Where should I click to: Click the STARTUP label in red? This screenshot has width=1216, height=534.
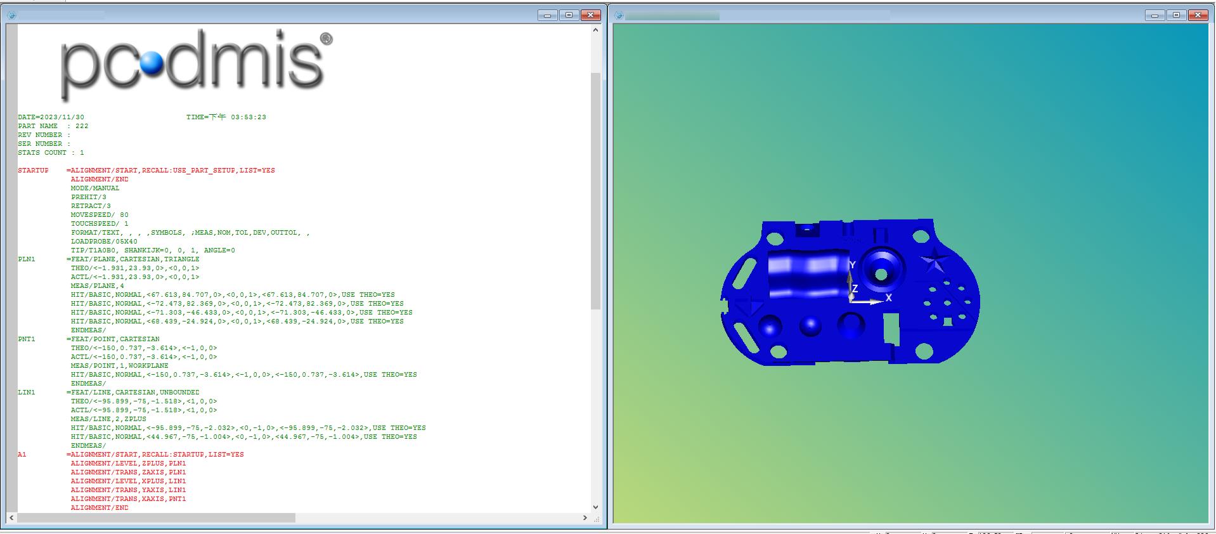(33, 171)
